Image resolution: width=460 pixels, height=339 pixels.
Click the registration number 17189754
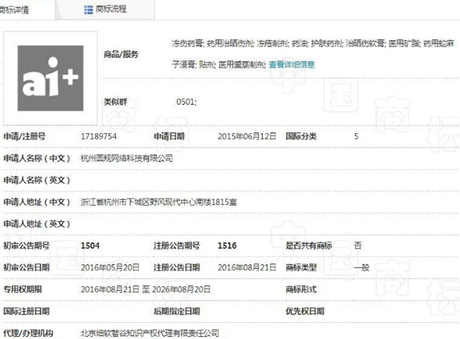pos(100,136)
